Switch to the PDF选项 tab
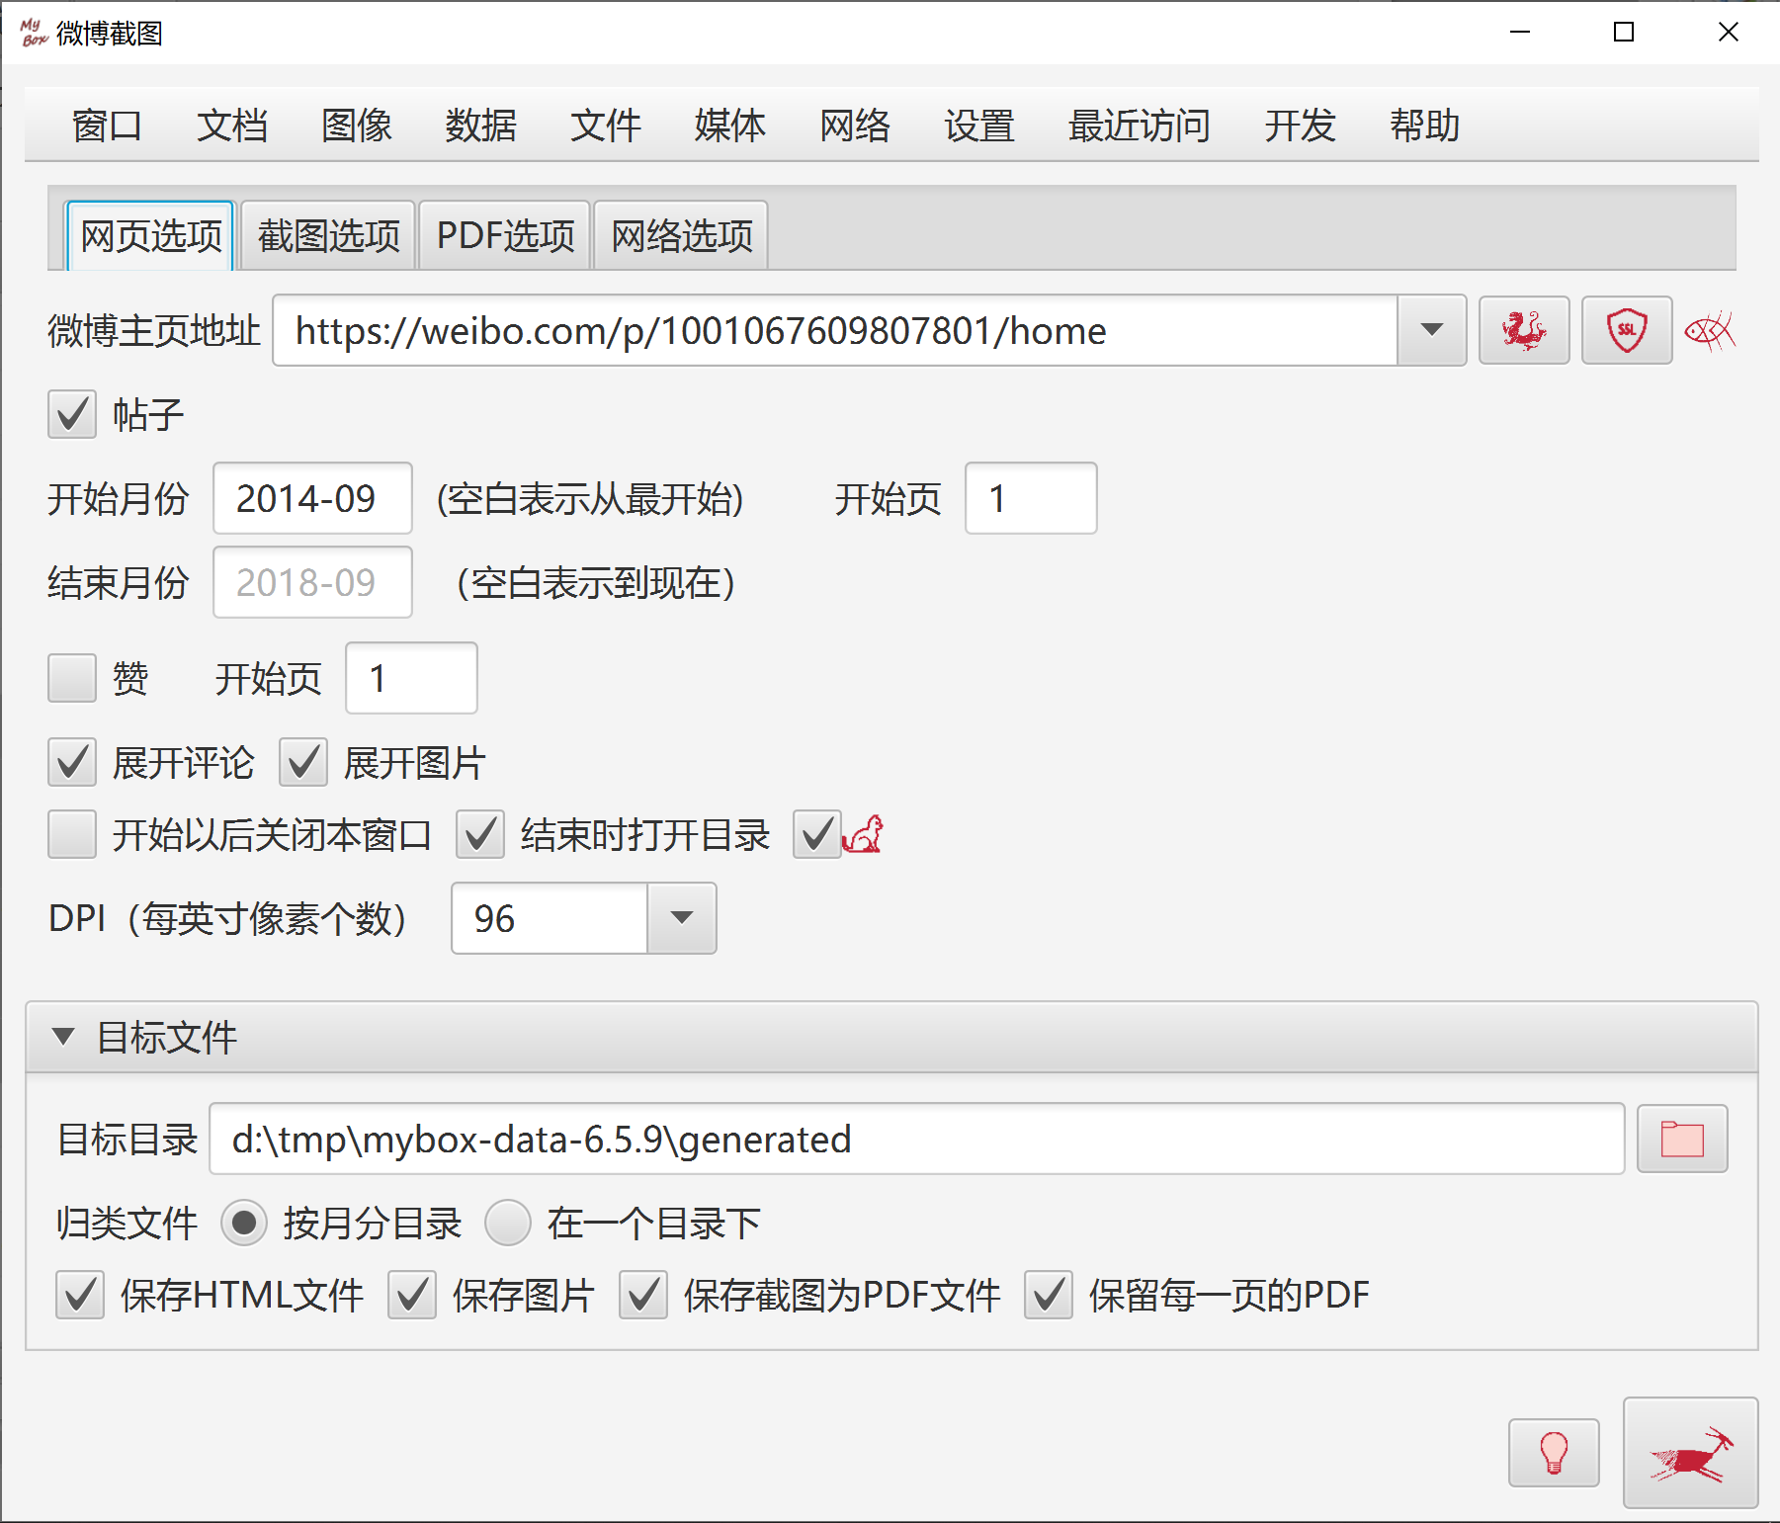This screenshot has width=1780, height=1523. pos(505,235)
